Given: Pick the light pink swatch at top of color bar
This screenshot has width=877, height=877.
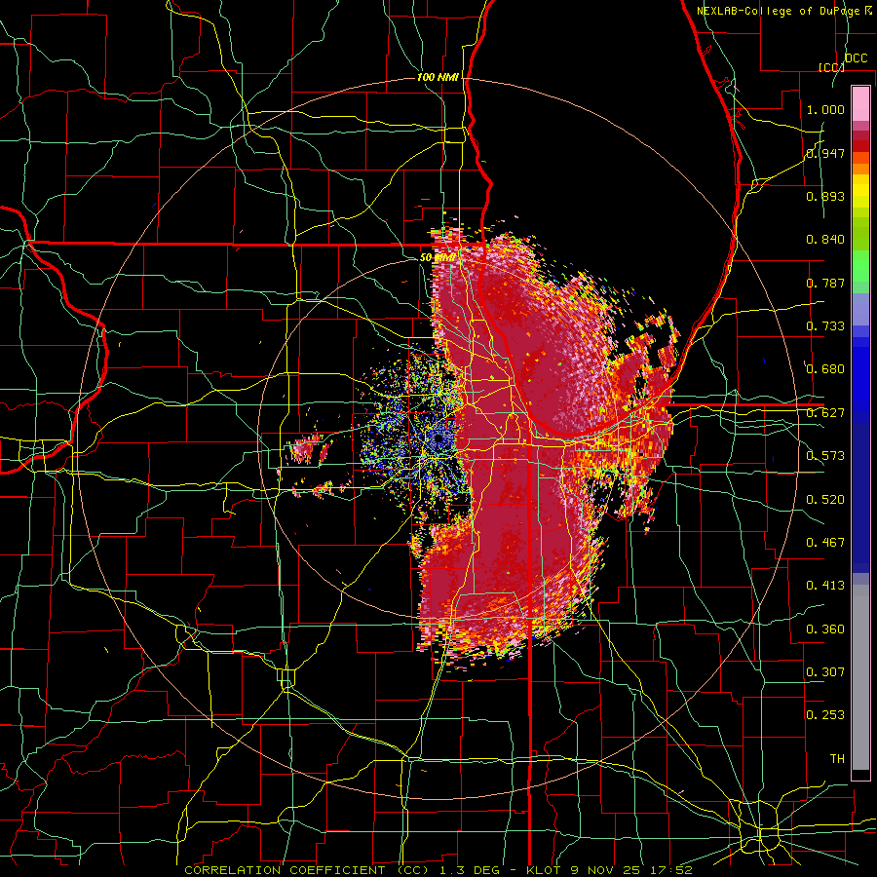Looking at the screenshot, I should pos(860,103).
